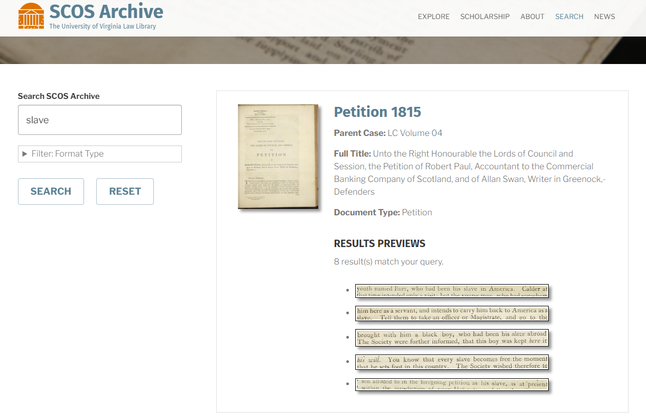The width and height of the screenshot is (646, 419).
Task: Open the Petition 1815 title link
Action: 377,112
